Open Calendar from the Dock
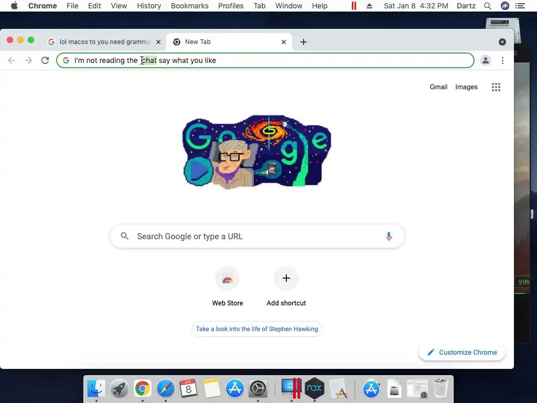 (188, 389)
